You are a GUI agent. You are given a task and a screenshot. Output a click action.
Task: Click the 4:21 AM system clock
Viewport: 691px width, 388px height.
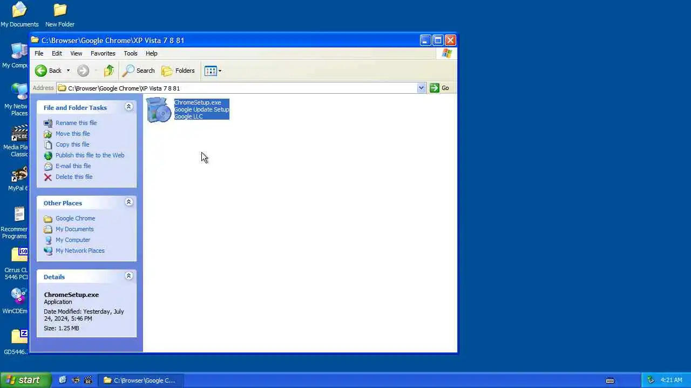(x=672, y=380)
